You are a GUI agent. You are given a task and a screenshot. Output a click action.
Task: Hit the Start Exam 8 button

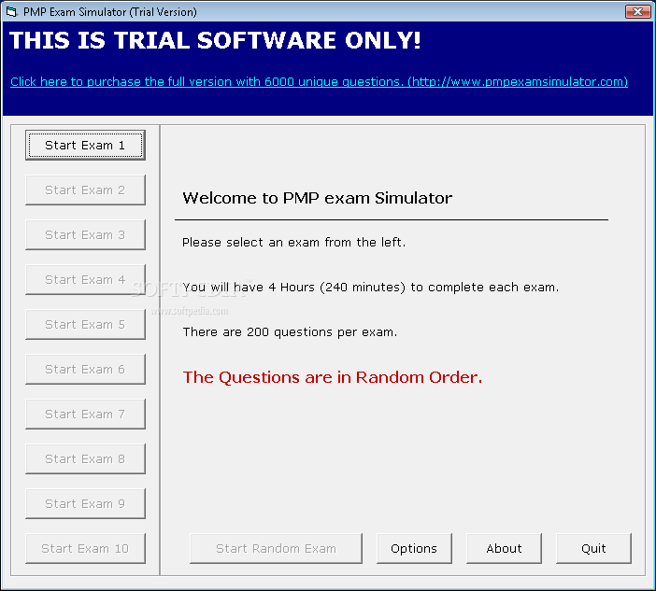[85, 458]
